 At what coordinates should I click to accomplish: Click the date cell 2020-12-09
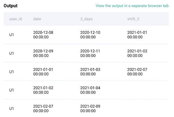click(43, 53)
